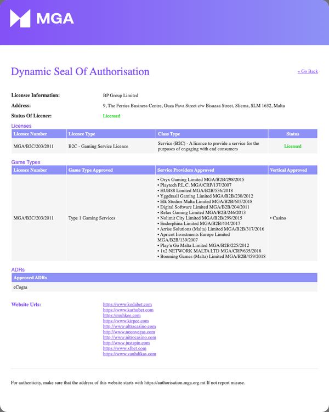This screenshot has width=329, height=412.
Task: Select the eCogra ADR entry
Action: (x=20, y=287)
